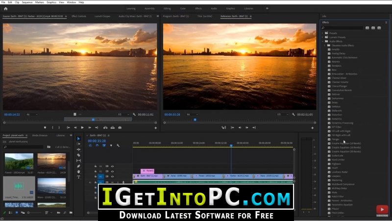
Task: Open Program monitor button editor plus
Action: point(312,128)
